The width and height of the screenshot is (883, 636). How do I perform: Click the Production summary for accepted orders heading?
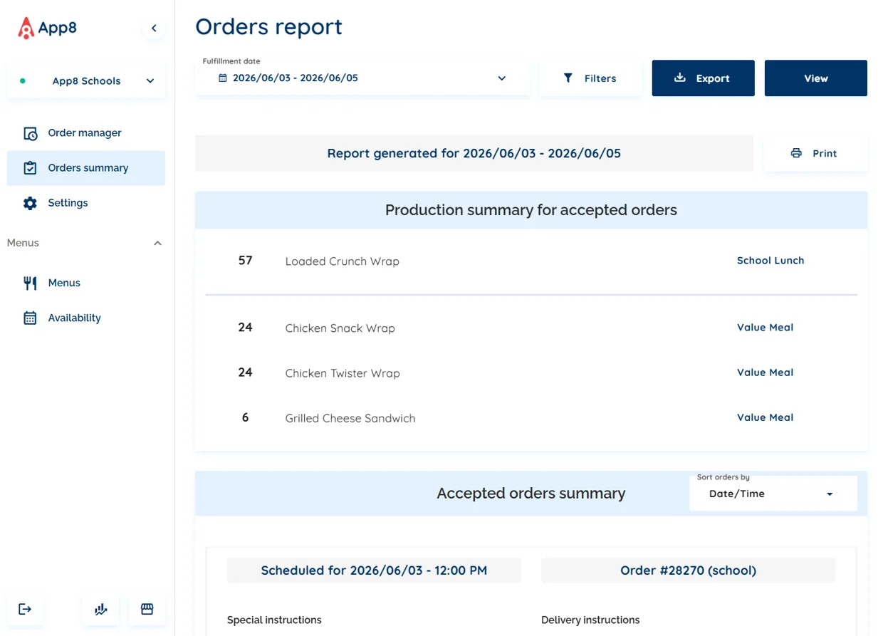click(x=531, y=210)
